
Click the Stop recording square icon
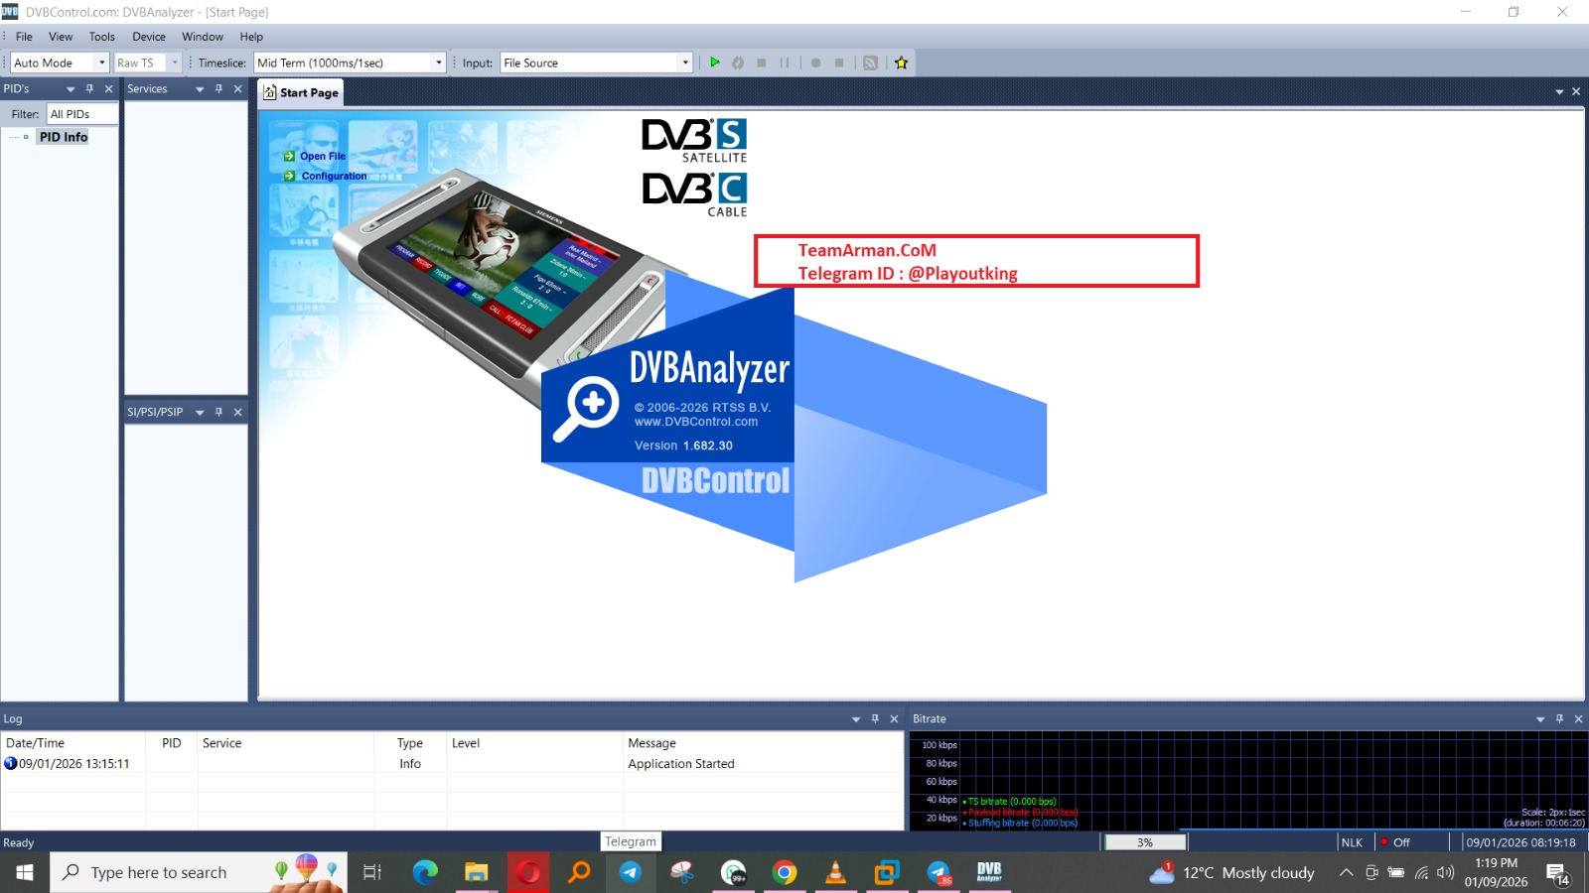[x=839, y=63]
